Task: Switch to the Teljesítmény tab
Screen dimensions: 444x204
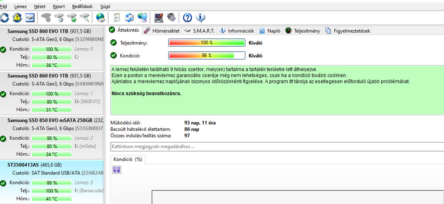Action: coord(302,31)
